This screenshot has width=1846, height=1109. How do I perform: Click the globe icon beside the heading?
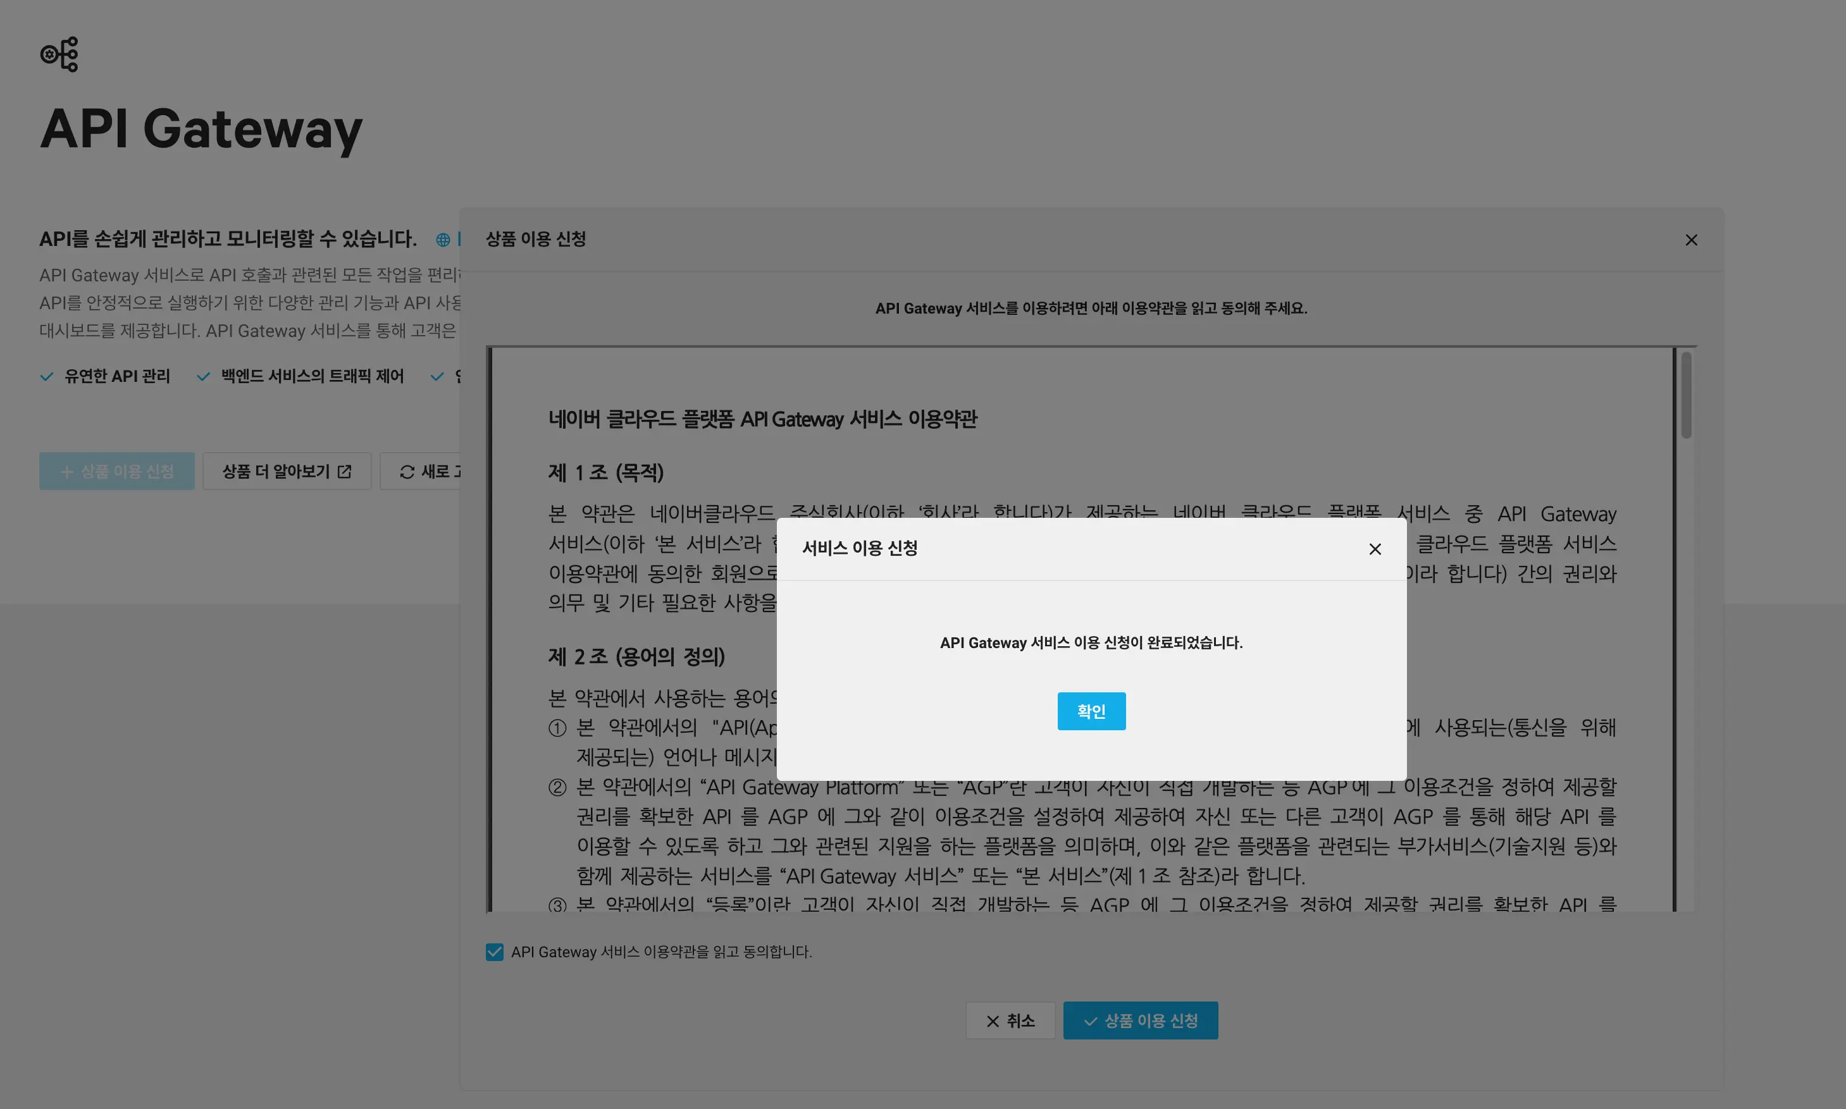click(443, 240)
